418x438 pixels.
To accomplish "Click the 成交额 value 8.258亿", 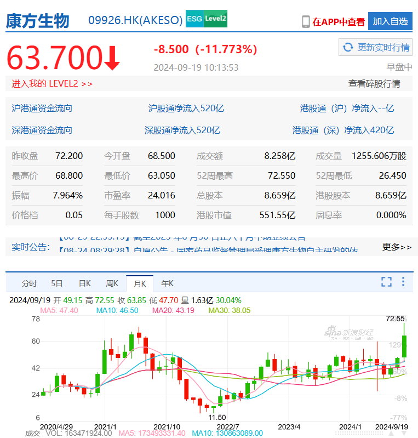I will point(280,156).
